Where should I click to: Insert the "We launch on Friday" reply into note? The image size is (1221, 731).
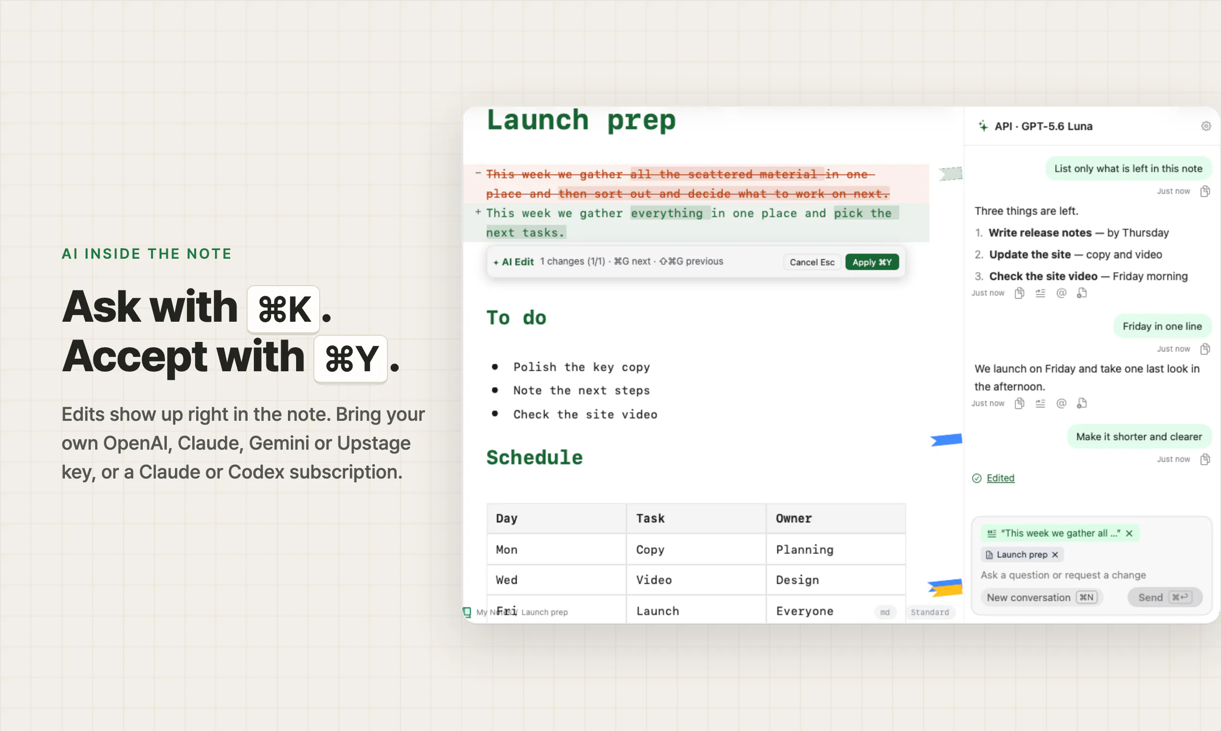[x=1040, y=403]
